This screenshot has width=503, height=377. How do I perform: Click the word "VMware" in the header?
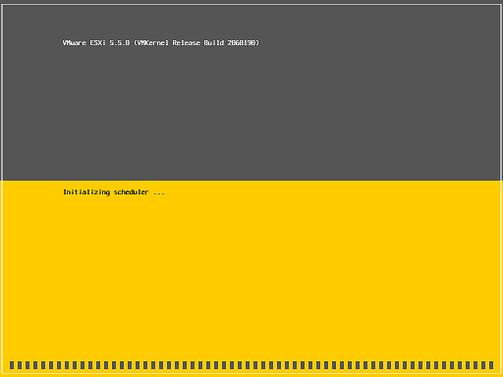coord(75,43)
